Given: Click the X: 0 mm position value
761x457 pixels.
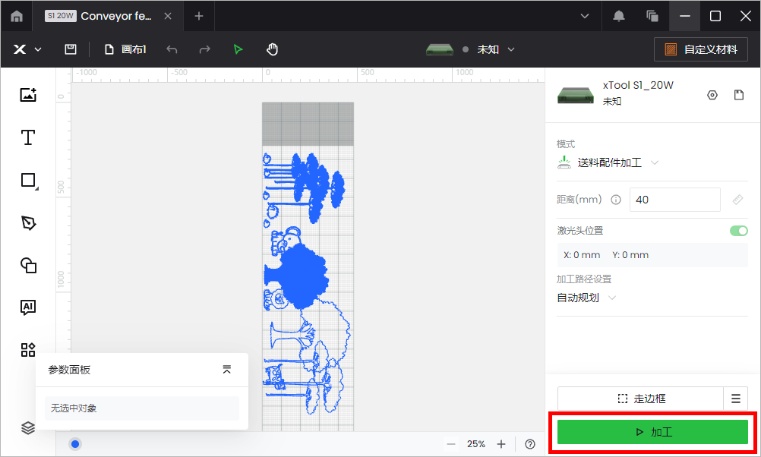Looking at the screenshot, I should [582, 255].
